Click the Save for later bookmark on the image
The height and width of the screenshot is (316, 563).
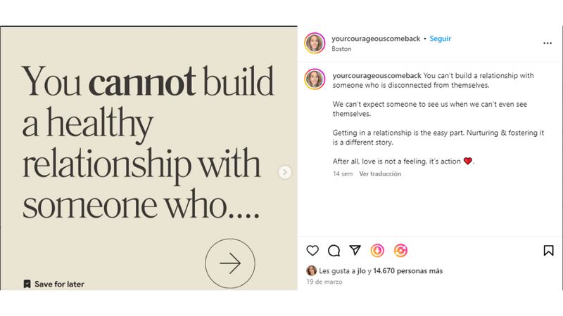[53, 284]
